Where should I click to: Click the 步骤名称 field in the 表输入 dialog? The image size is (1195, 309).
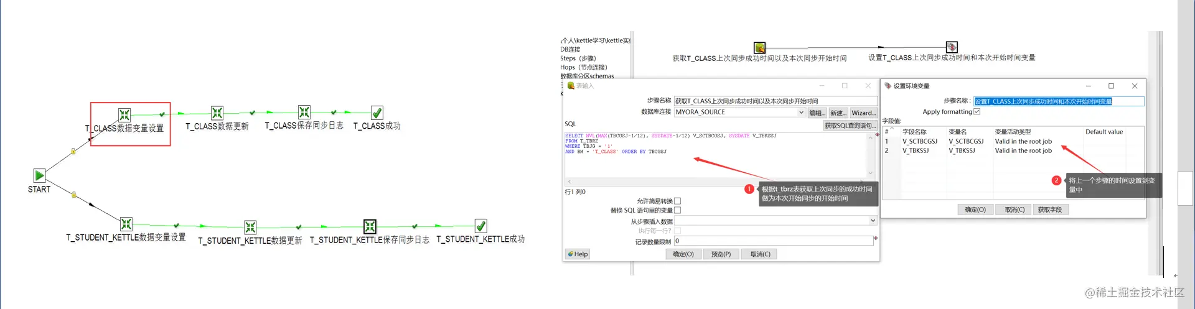coord(776,101)
